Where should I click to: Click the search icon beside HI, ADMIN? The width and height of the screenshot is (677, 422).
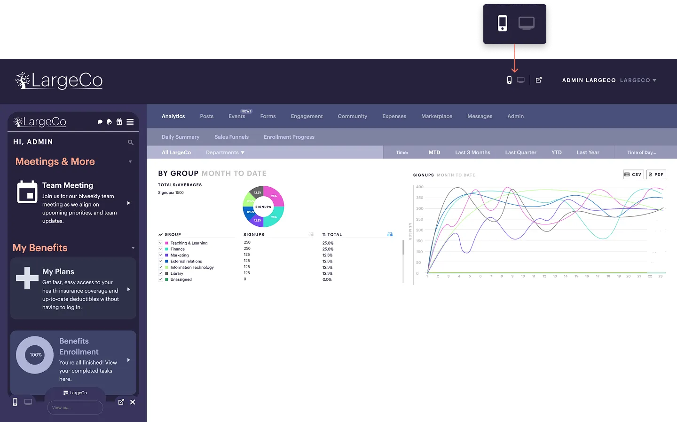click(x=131, y=142)
